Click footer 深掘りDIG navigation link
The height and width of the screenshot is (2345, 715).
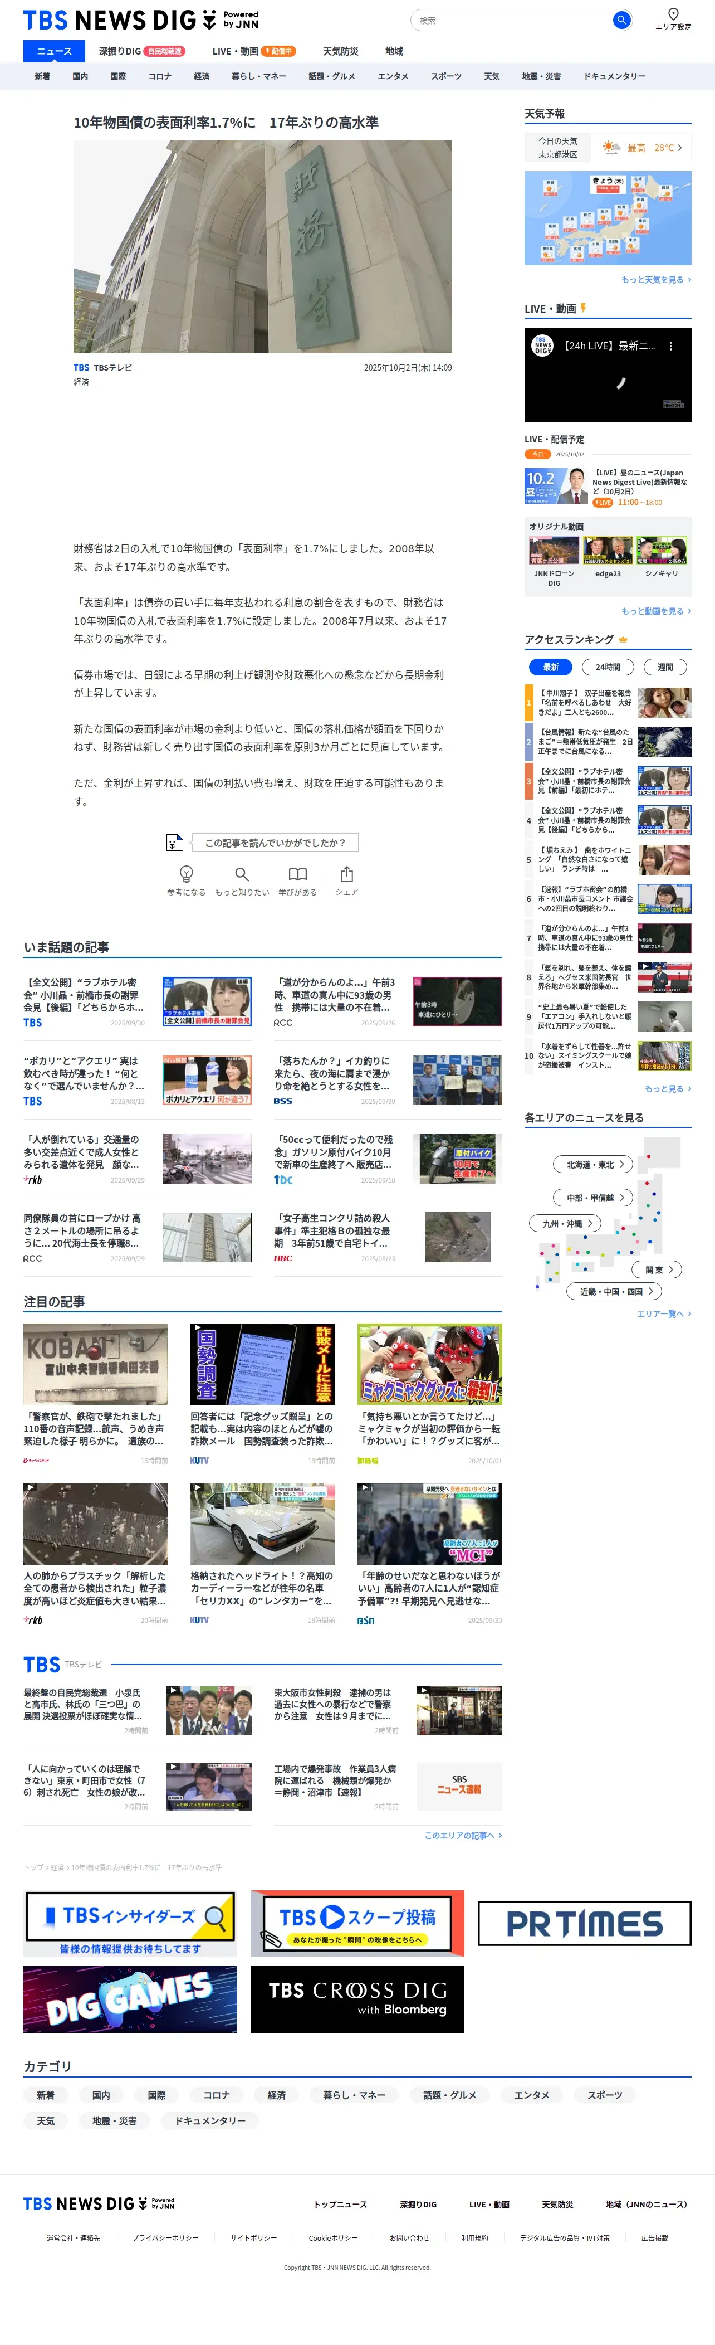click(418, 2205)
